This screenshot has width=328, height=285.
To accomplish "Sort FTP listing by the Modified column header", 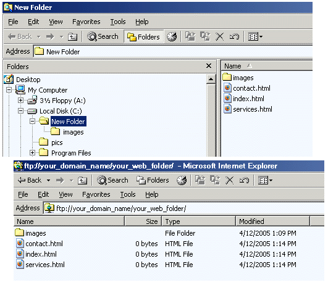I will [x=272, y=221].
